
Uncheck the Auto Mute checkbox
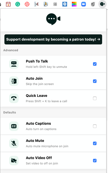click(x=95, y=143)
